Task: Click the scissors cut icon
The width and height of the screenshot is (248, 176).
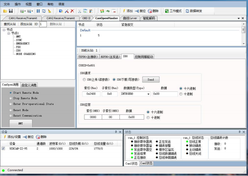Action: pos(80,11)
